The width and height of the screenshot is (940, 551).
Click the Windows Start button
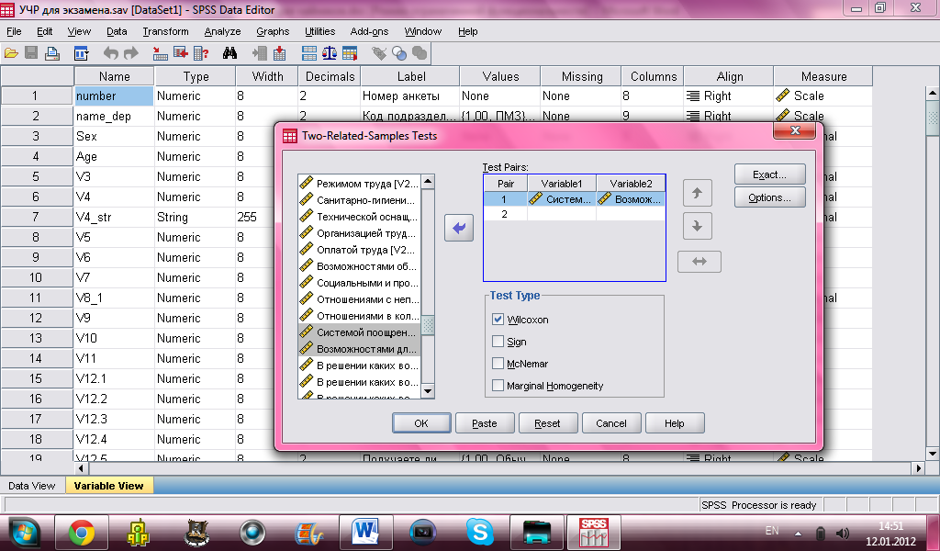click(x=23, y=533)
